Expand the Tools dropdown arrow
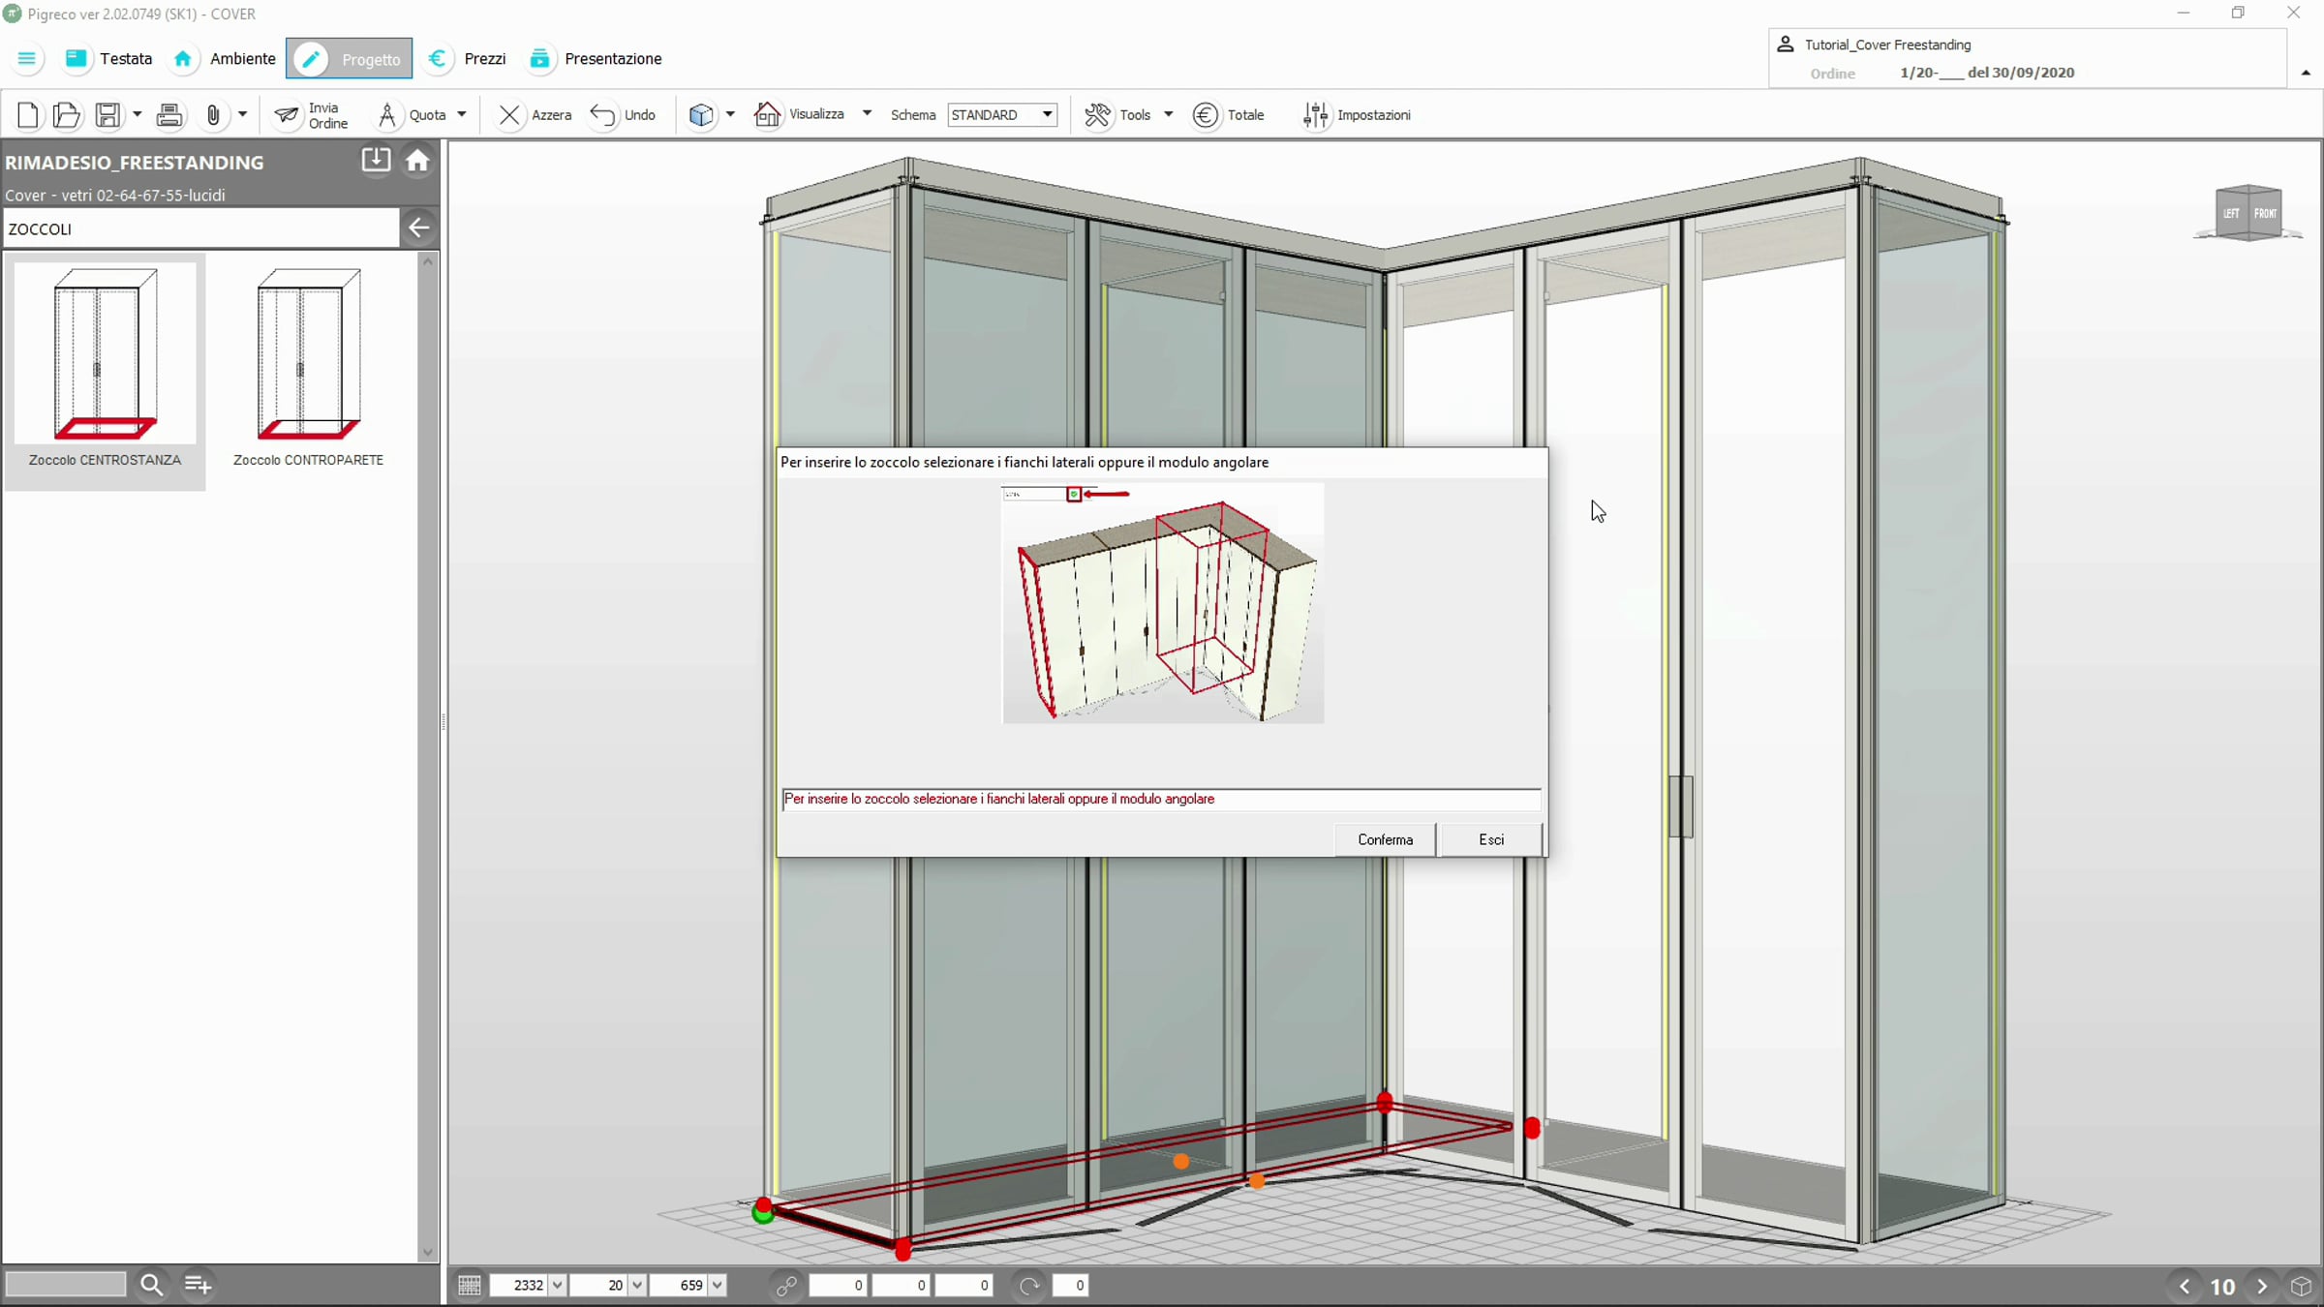 [1169, 115]
